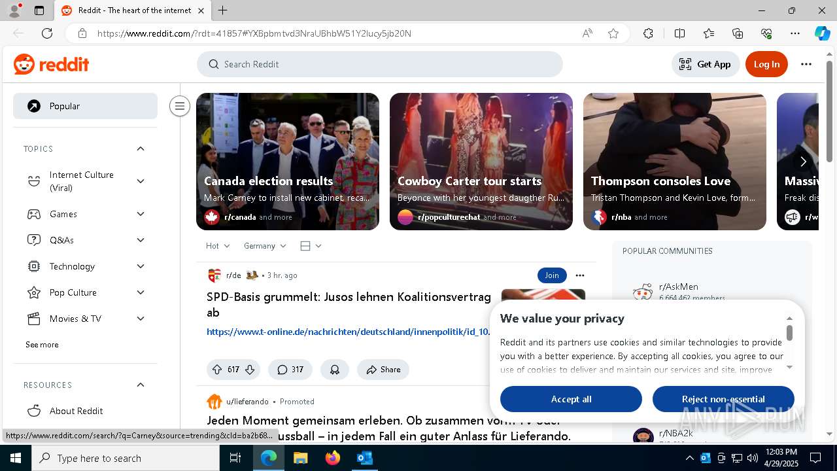Image resolution: width=837 pixels, height=471 pixels.
Task: Open the Cowboy Carter tour starts card
Action: (x=481, y=162)
